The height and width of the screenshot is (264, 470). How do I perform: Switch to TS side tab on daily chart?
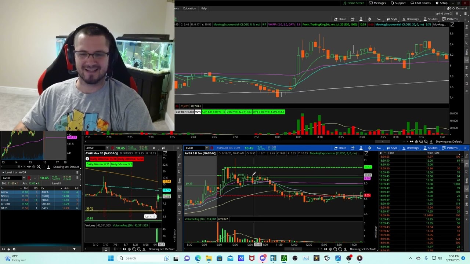click(179, 164)
